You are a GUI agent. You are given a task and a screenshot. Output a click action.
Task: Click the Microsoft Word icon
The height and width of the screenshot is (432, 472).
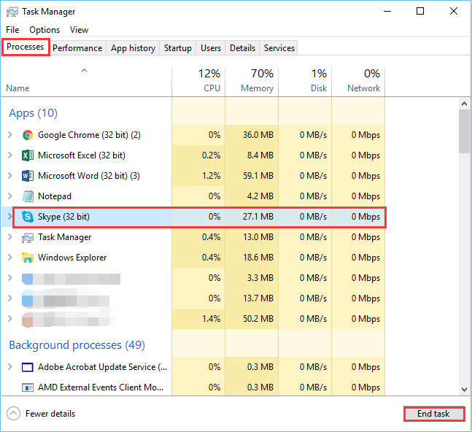coord(28,176)
